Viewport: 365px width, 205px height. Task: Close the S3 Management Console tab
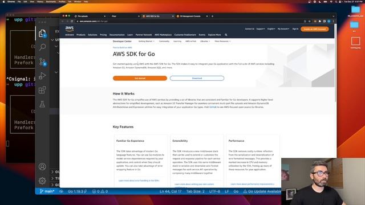[207, 17]
